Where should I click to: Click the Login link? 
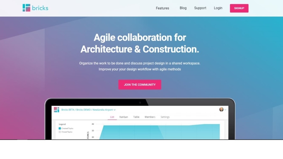(218, 8)
